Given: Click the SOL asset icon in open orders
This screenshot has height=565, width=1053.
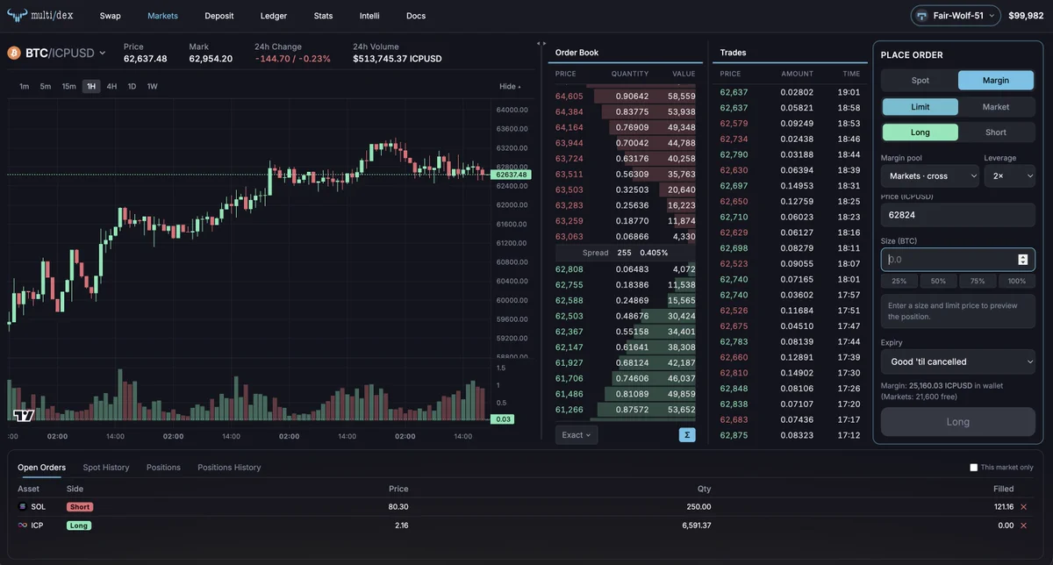Looking at the screenshot, I should (x=23, y=507).
